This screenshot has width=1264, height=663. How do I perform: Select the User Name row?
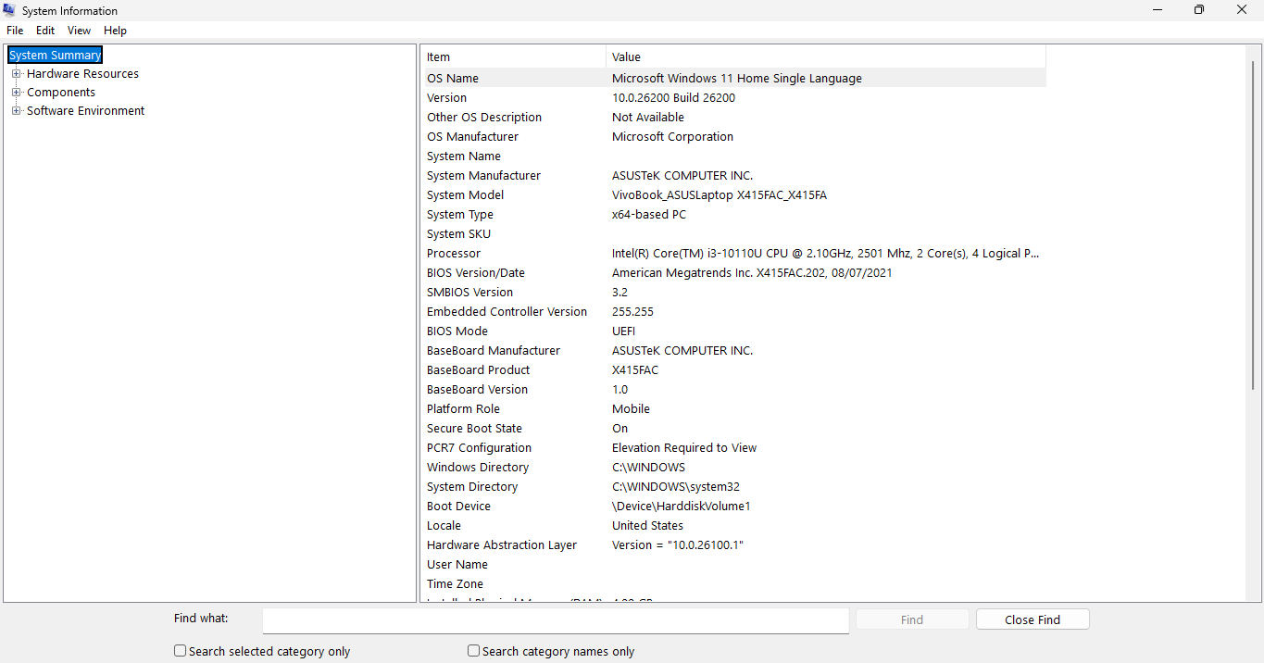pos(735,565)
